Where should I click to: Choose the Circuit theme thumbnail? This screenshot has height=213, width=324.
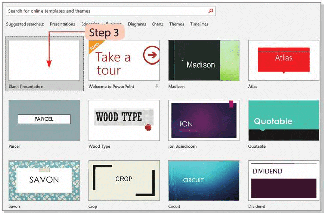204,181
